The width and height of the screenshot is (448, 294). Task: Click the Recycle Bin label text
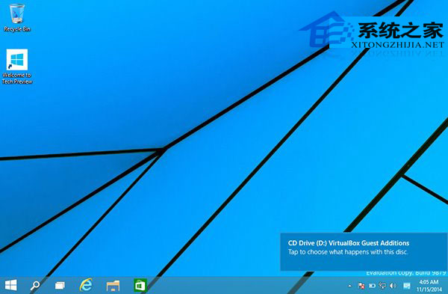click(x=17, y=29)
